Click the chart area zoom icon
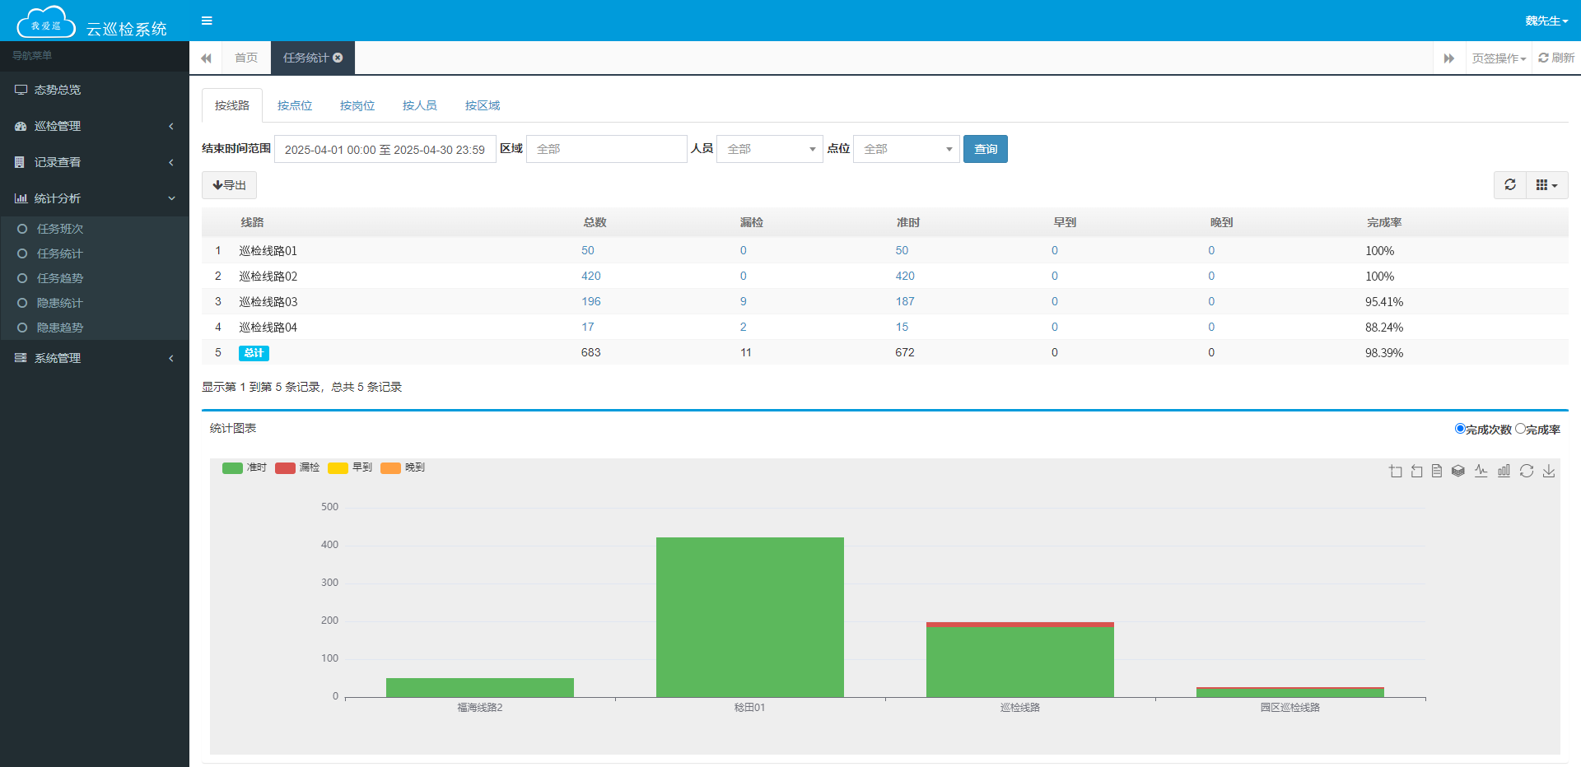The width and height of the screenshot is (1581, 767). [1395, 471]
